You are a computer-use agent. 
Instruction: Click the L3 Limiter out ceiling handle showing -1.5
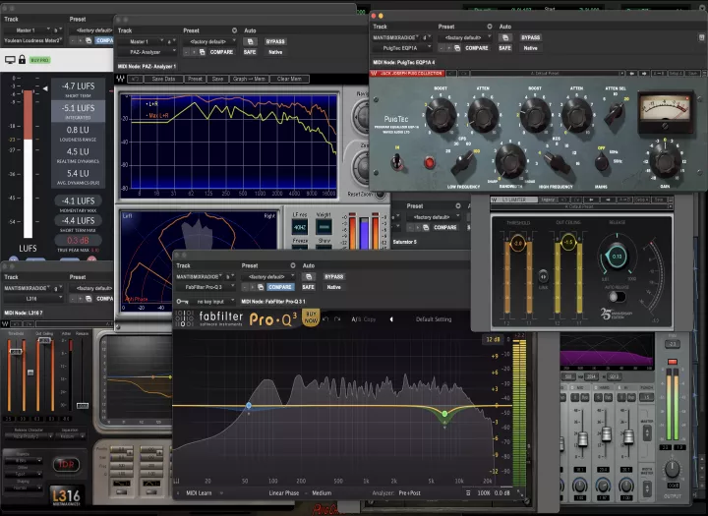(x=568, y=242)
